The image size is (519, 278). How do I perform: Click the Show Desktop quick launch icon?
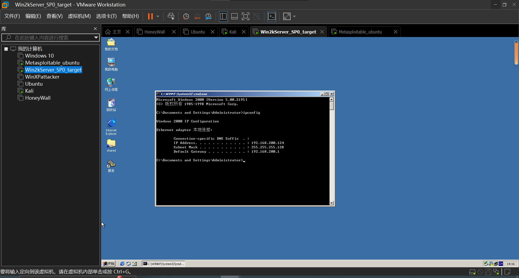135,264
